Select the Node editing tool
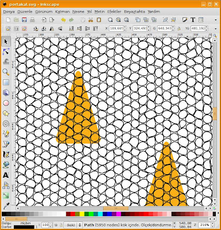Image resolution: width=221 pixels, height=230 pixels. (x=6, y=52)
